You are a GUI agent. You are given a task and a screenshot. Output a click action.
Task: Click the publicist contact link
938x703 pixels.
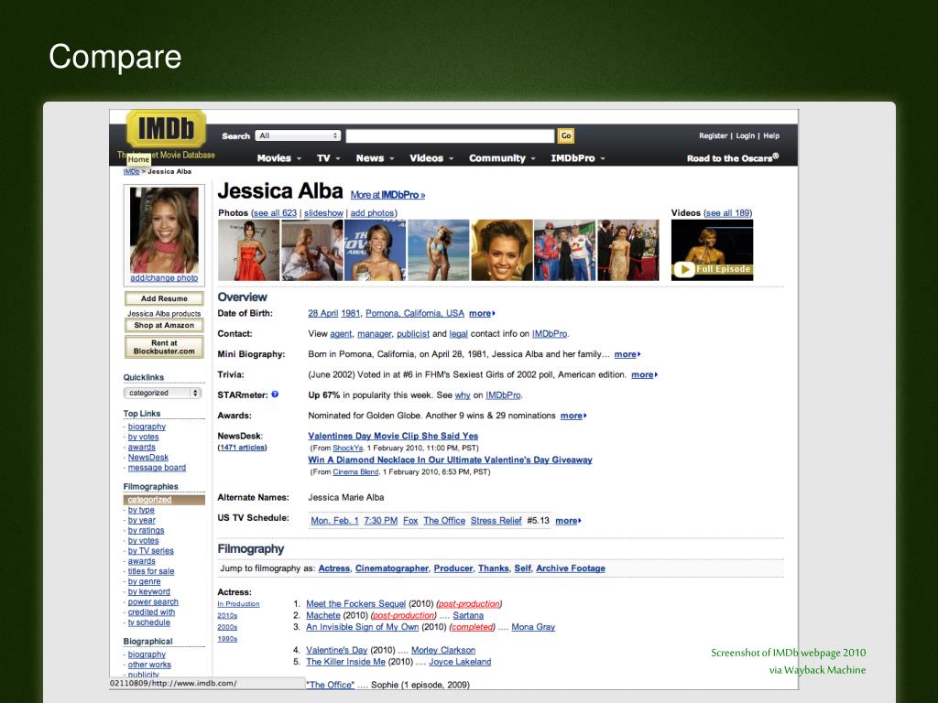[413, 334]
